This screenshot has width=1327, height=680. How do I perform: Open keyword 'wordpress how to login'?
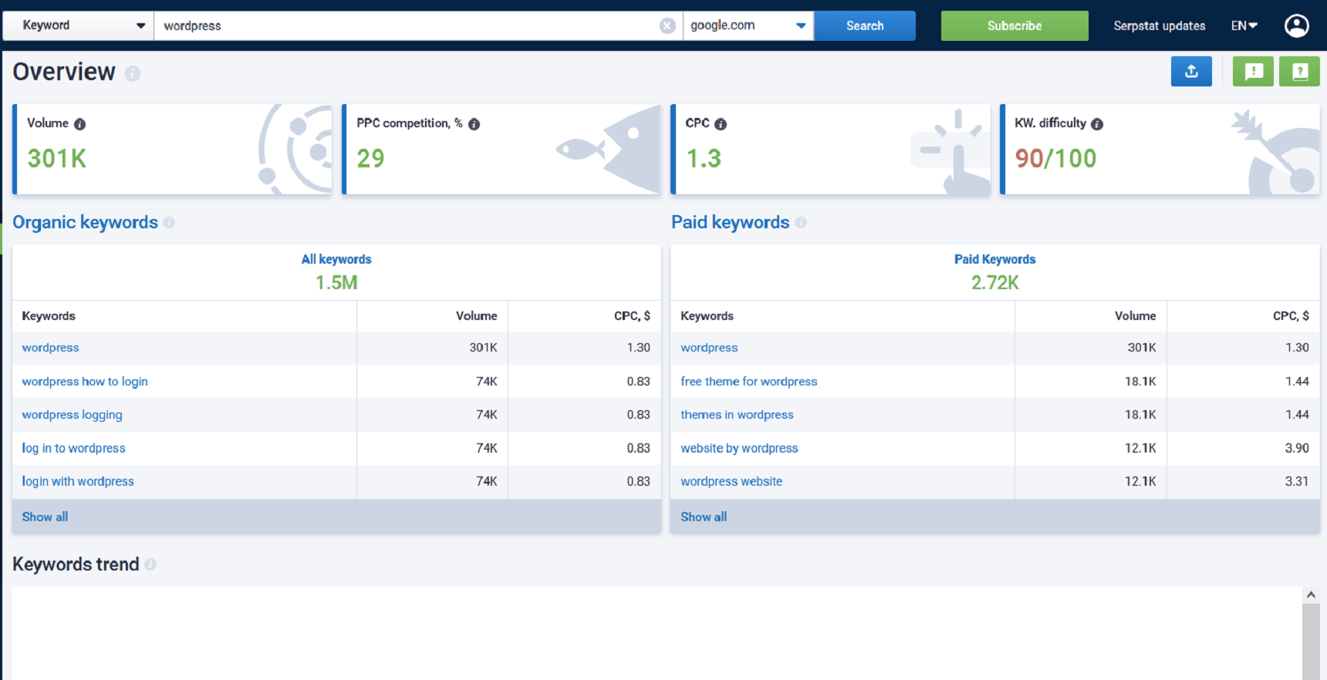pyautogui.click(x=85, y=382)
